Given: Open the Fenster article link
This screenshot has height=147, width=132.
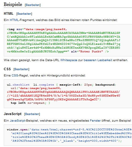Looking at the screenshot, I should [95, 121].
